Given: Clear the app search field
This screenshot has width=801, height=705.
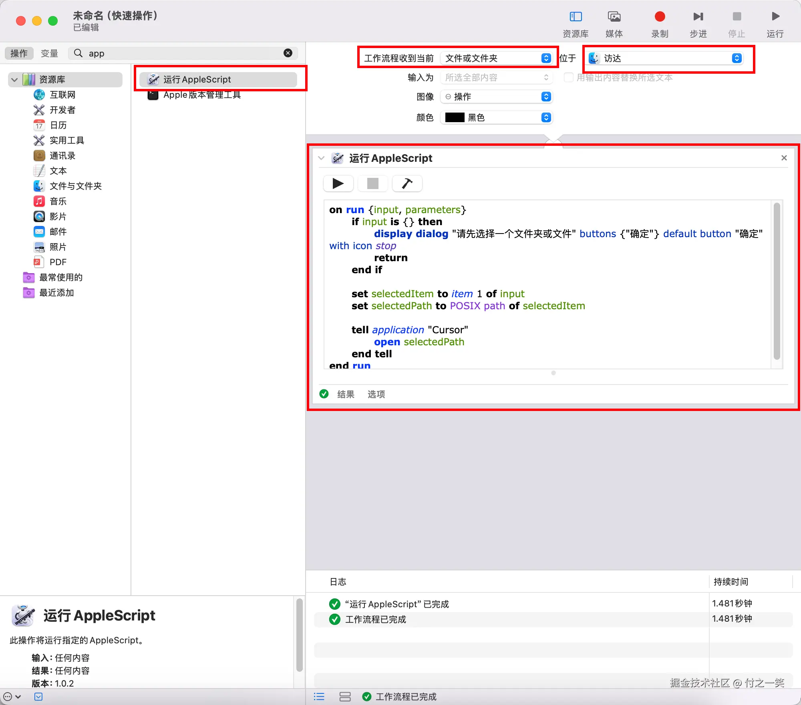Looking at the screenshot, I should point(288,53).
